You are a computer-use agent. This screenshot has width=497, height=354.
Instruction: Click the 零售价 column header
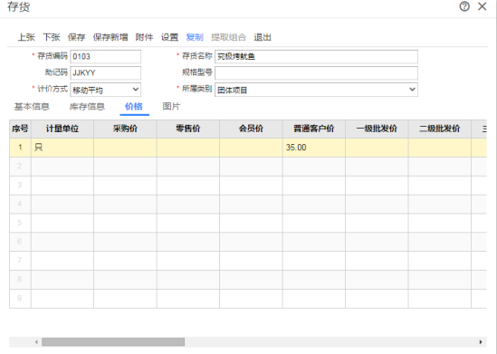click(x=188, y=129)
